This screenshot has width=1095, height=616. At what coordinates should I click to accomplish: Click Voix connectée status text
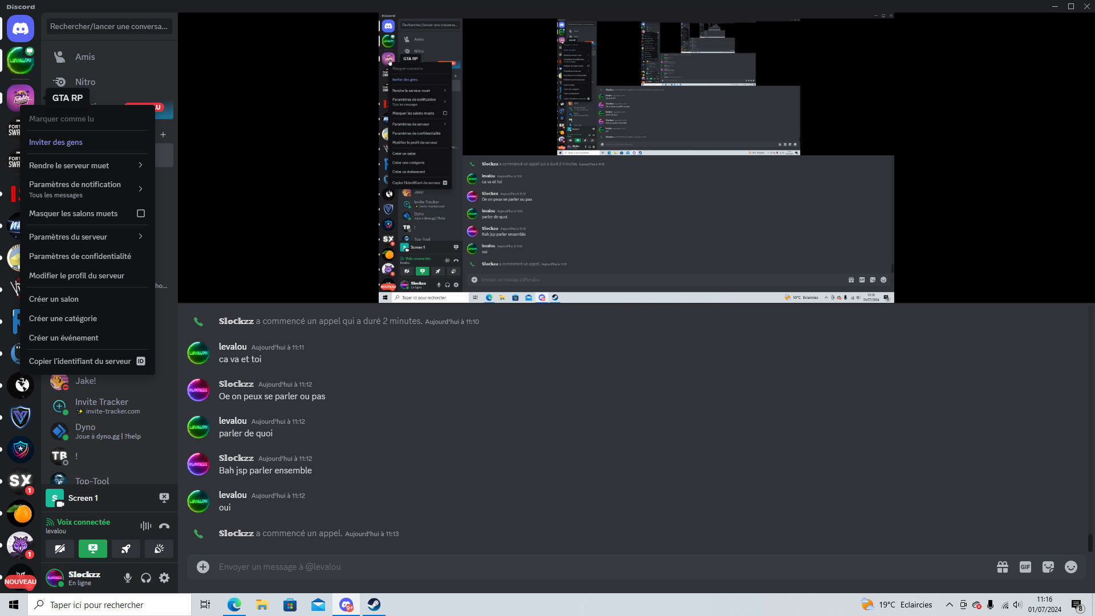pos(83,522)
